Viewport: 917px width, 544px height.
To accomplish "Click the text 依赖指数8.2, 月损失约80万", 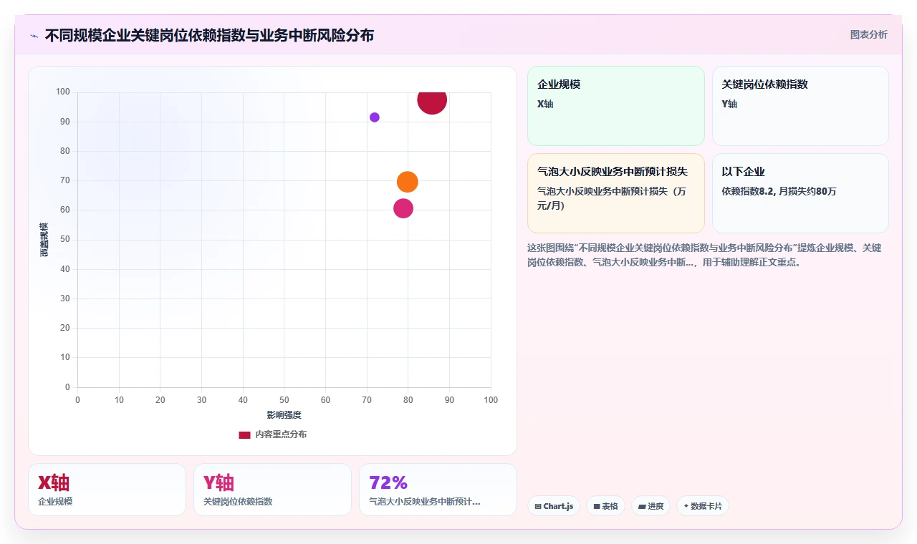I will click(779, 191).
